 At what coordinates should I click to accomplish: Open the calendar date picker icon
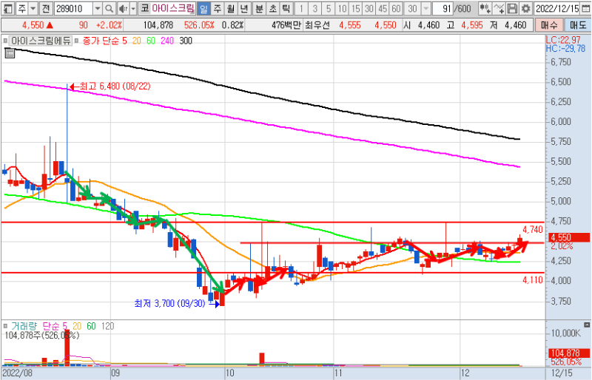tap(585, 8)
